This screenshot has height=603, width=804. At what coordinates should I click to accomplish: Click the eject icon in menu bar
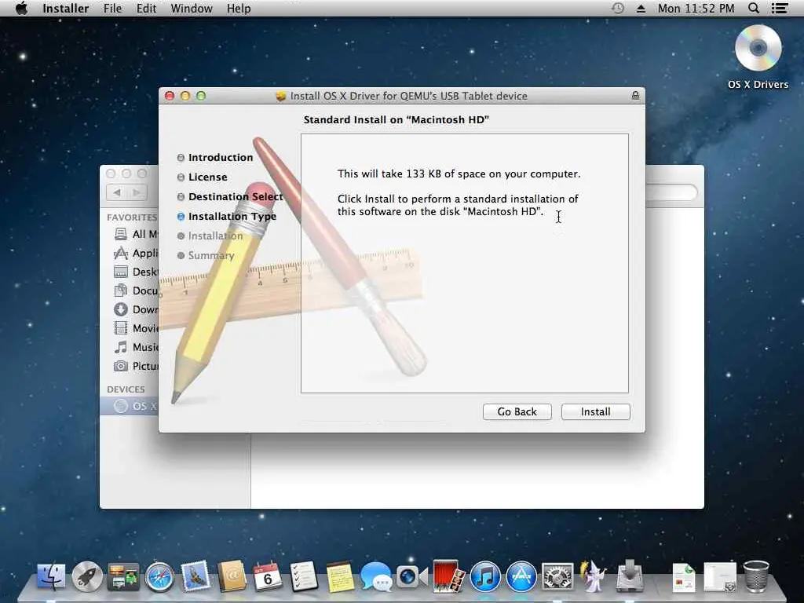click(x=641, y=8)
